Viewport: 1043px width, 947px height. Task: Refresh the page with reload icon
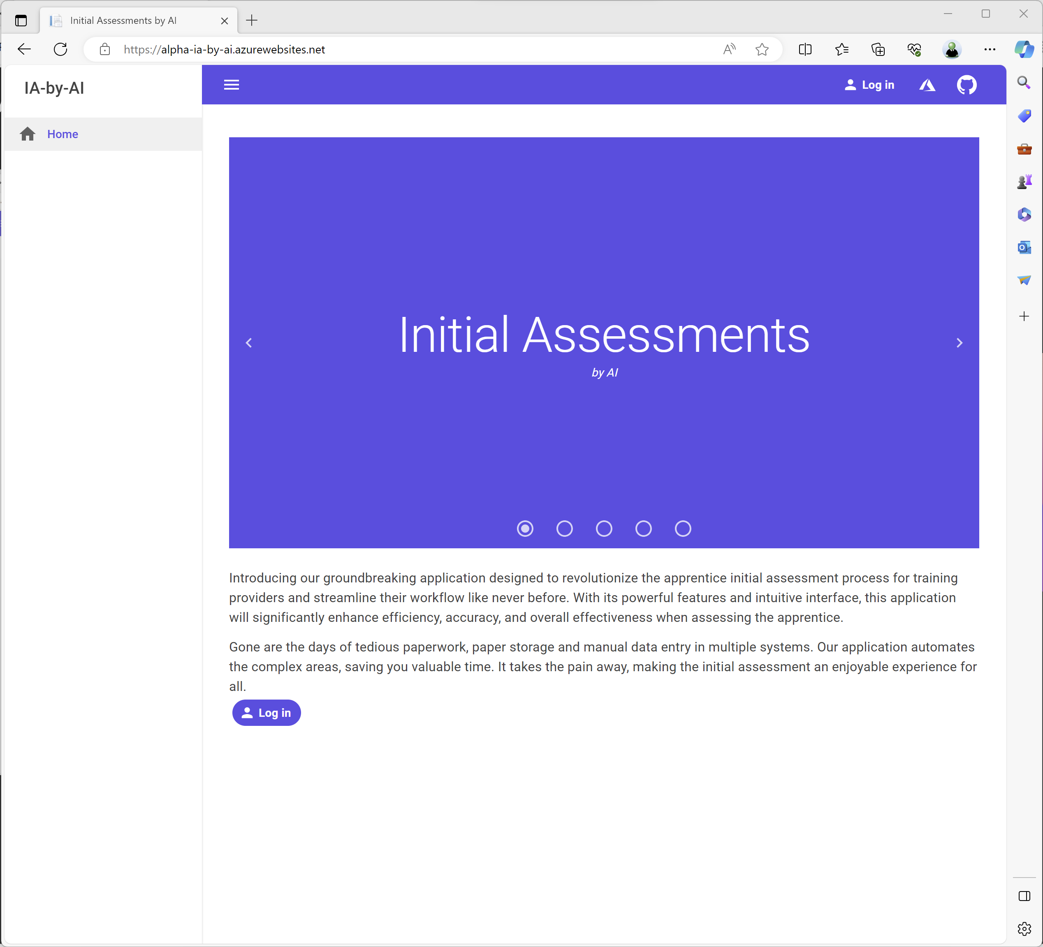tap(60, 49)
